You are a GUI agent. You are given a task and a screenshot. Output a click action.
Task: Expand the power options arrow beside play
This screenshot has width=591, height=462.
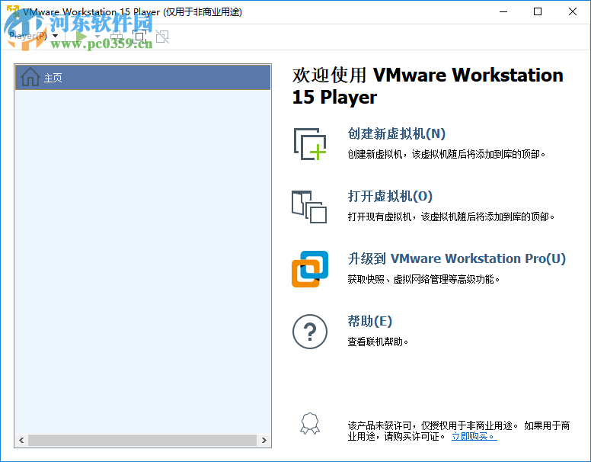(x=97, y=37)
